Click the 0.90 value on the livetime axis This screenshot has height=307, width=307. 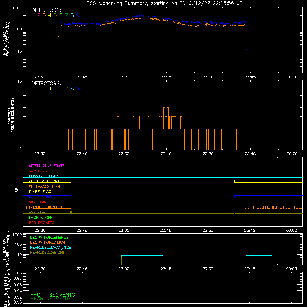click(18, 302)
